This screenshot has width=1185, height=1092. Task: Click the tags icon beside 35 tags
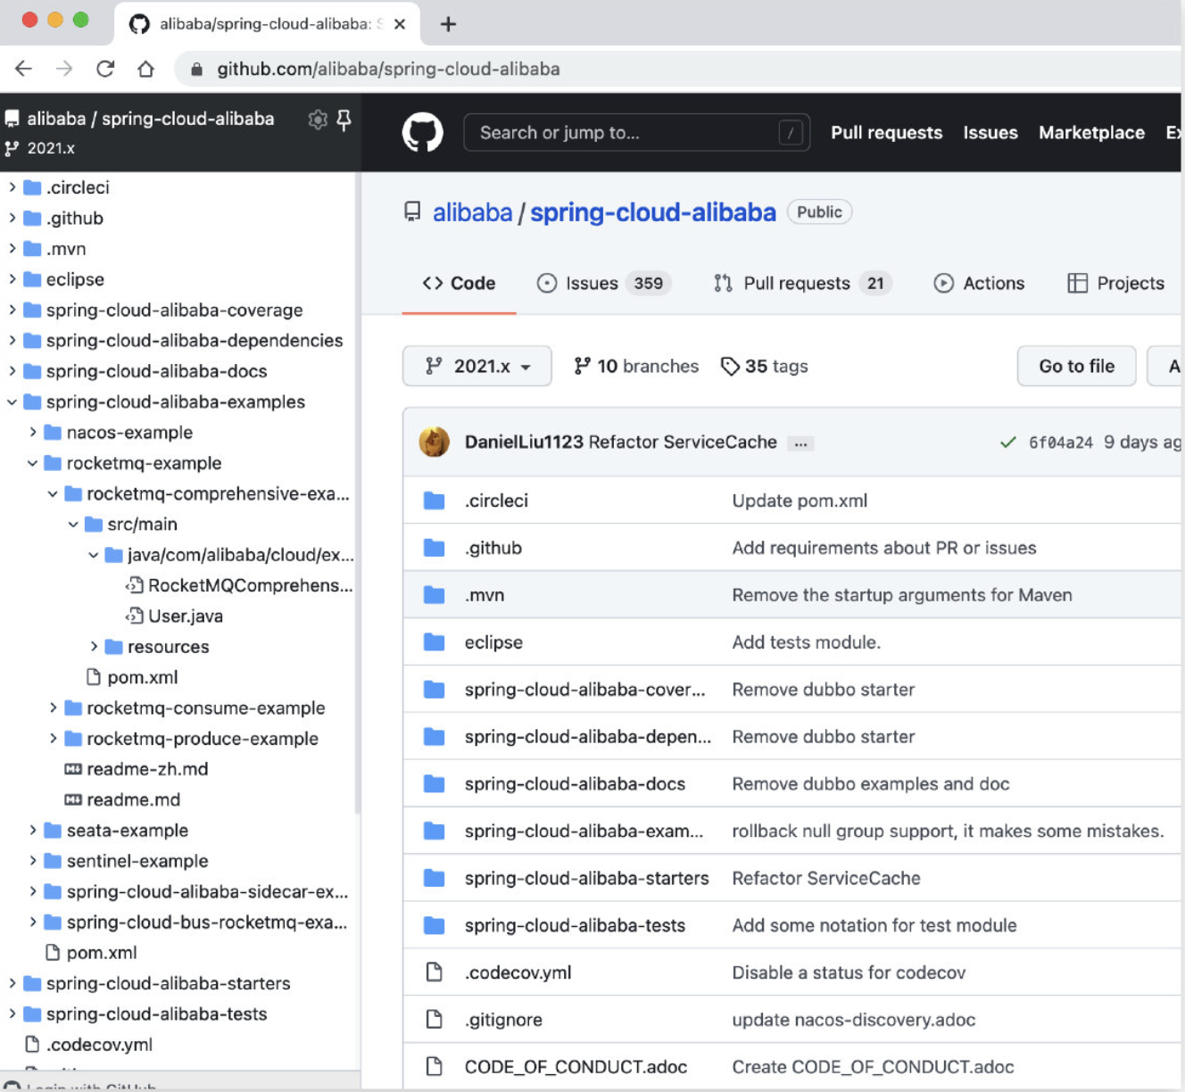(x=730, y=367)
